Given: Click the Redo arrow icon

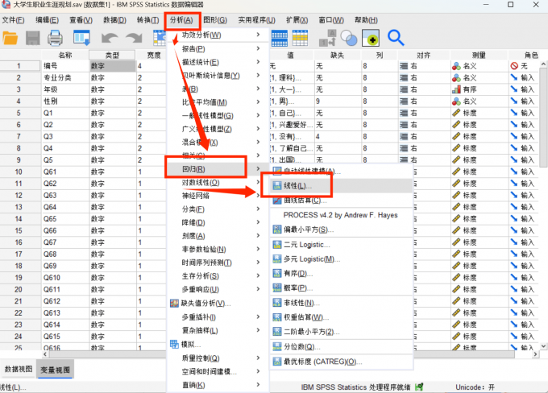Looking at the screenshot, I should click(135, 38).
